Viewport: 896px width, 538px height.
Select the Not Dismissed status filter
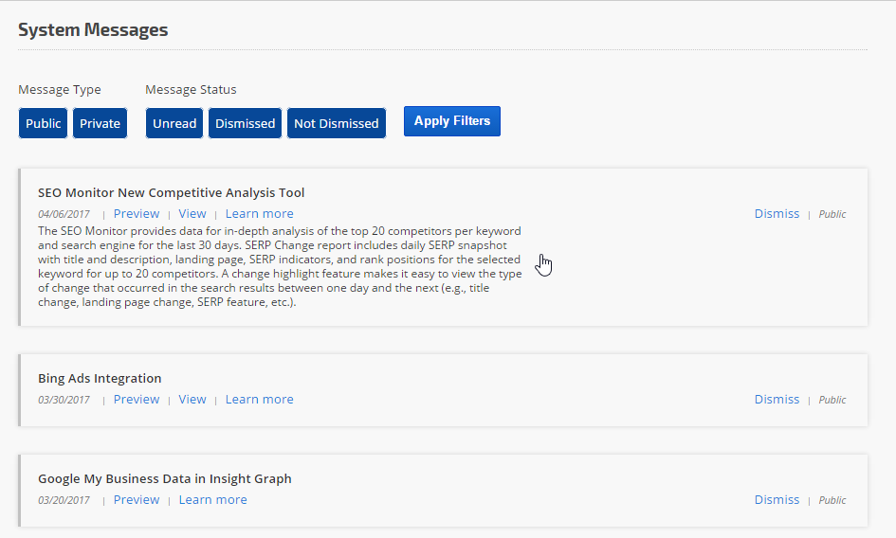coord(337,123)
